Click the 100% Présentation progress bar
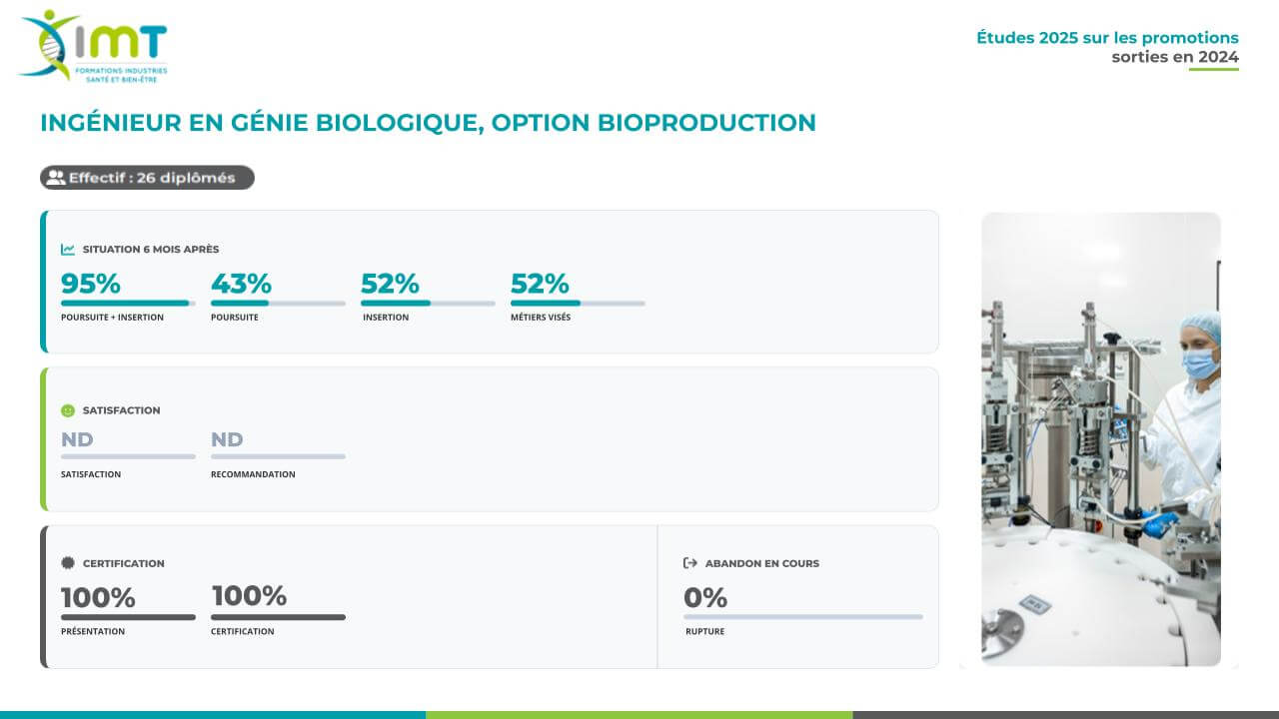The image size is (1279, 719). pos(128,617)
